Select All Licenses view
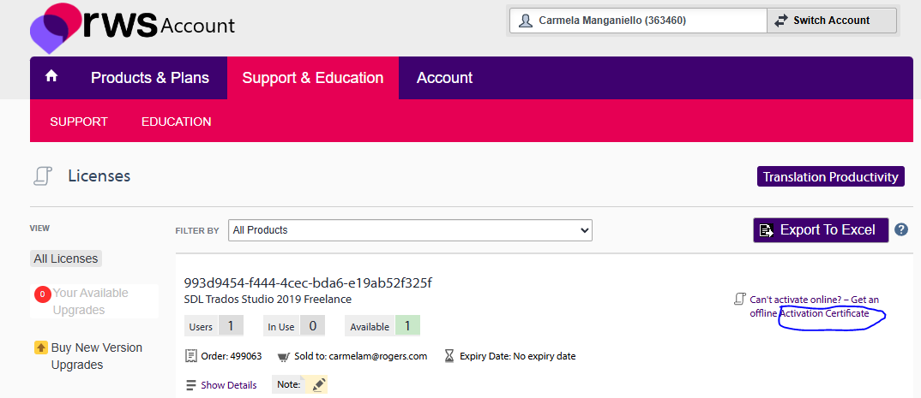The image size is (921, 398). [66, 258]
